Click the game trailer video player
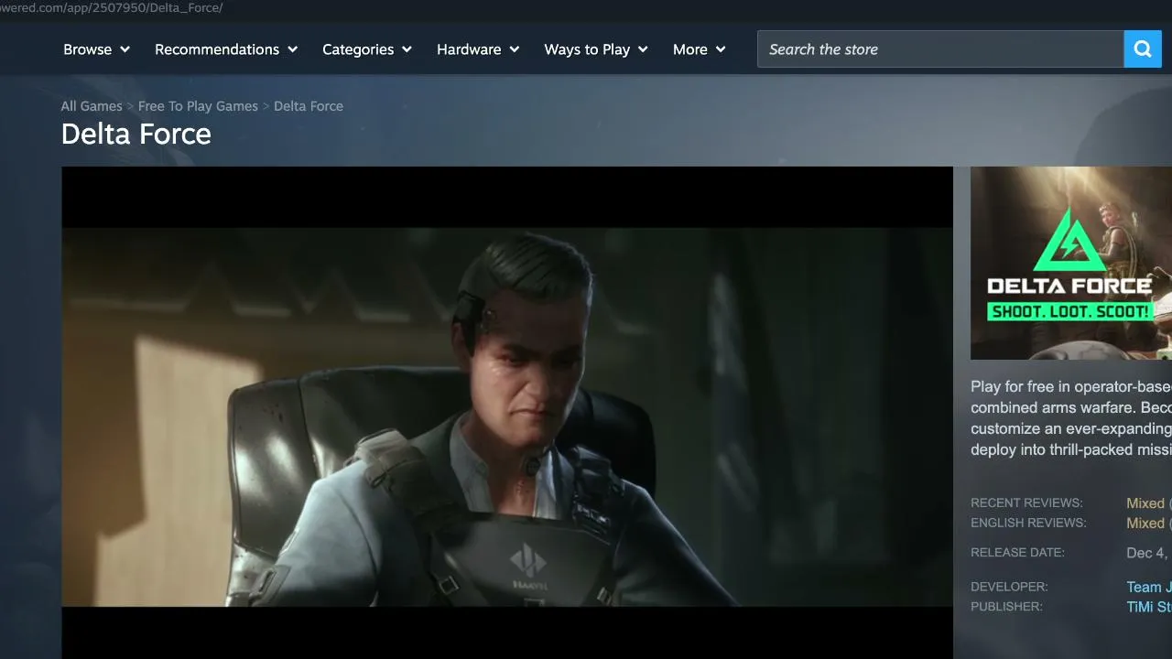The height and width of the screenshot is (659, 1172). tap(507, 413)
